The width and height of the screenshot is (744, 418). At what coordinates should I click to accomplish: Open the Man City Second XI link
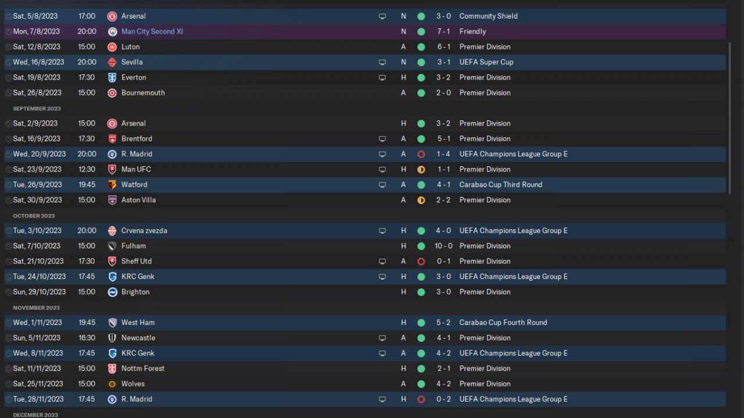152,31
